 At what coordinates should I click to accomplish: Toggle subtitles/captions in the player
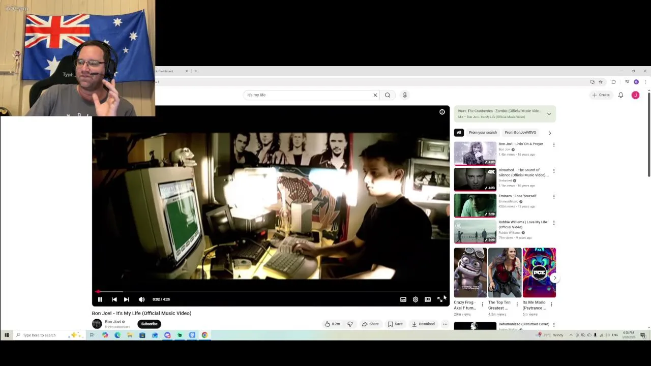coord(403,299)
